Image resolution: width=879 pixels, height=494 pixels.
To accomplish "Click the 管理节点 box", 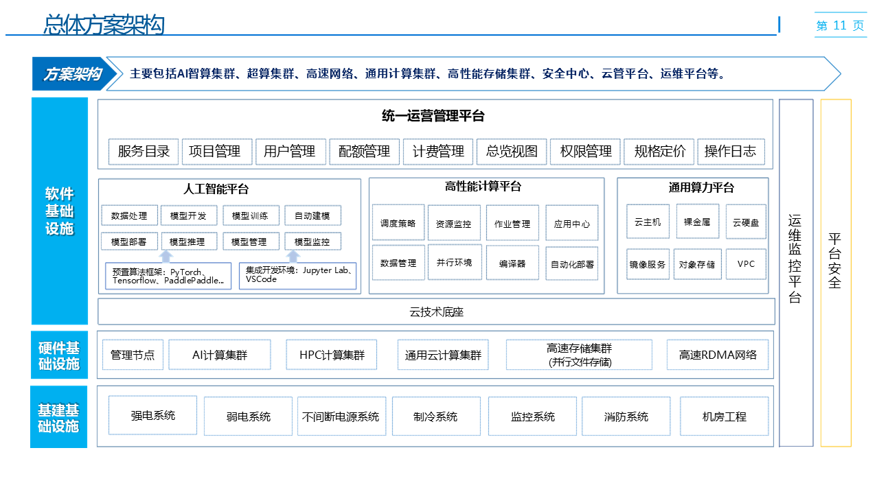I will click(x=133, y=355).
